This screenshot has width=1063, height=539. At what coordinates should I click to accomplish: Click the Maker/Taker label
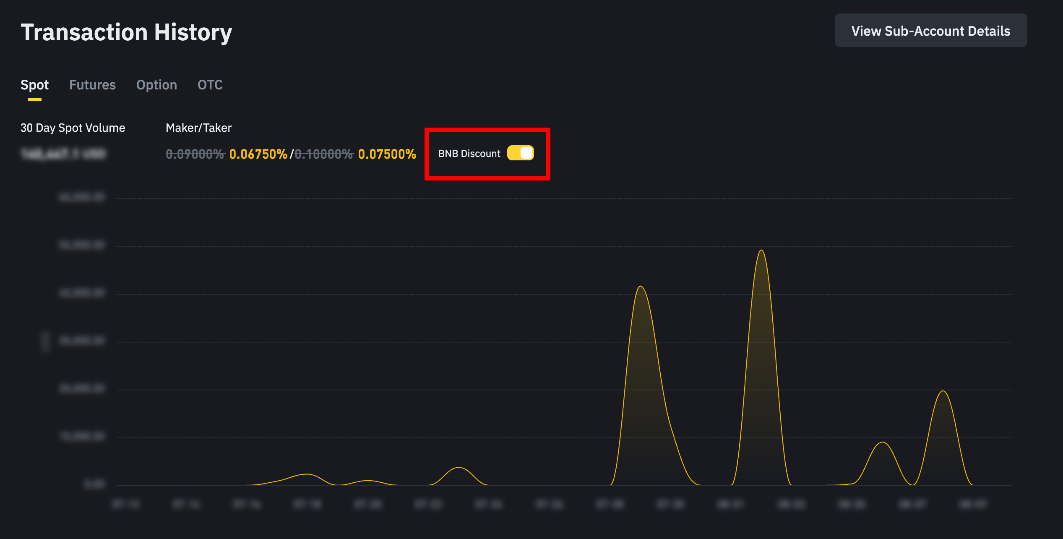pyautogui.click(x=198, y=128)
